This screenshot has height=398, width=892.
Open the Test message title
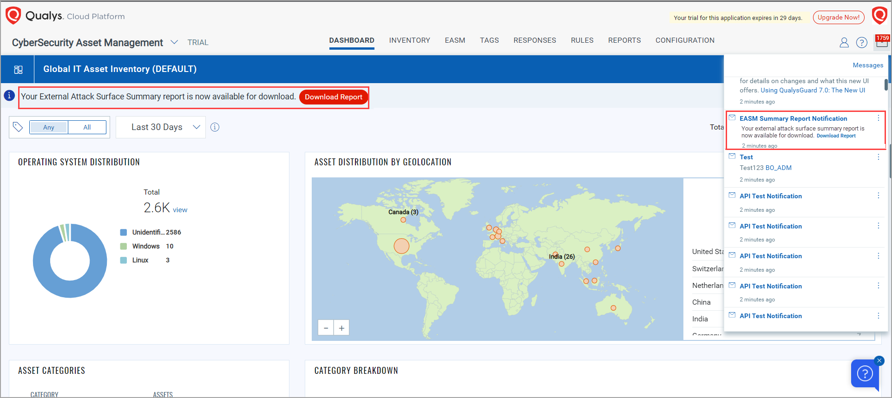(x=746, y=157)
